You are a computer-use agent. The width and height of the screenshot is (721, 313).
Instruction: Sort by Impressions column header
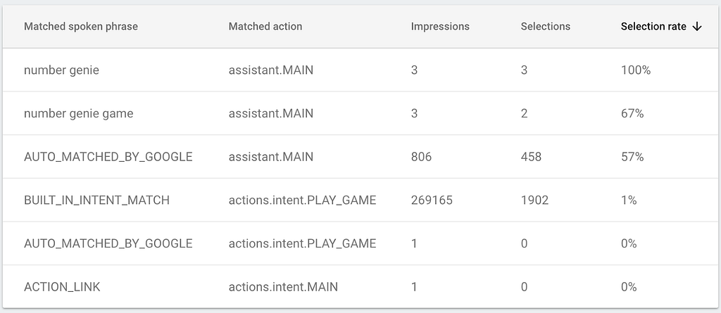coord(440,27)
